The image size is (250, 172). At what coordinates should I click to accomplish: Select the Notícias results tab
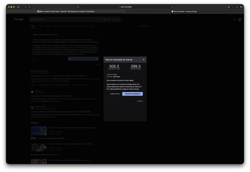tap(78, 26)
